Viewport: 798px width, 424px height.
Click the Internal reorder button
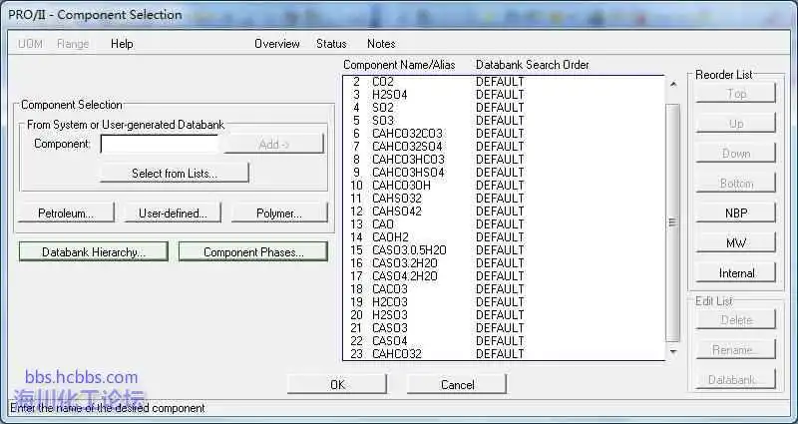[x=736, y=272]
